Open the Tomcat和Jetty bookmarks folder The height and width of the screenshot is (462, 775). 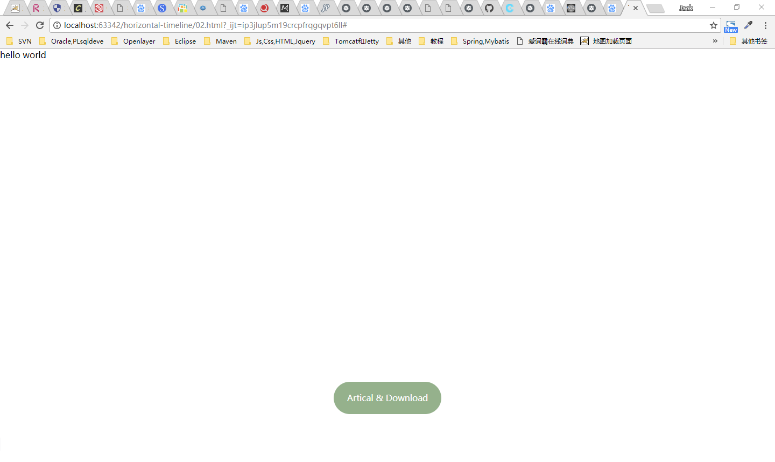(351, 41)
